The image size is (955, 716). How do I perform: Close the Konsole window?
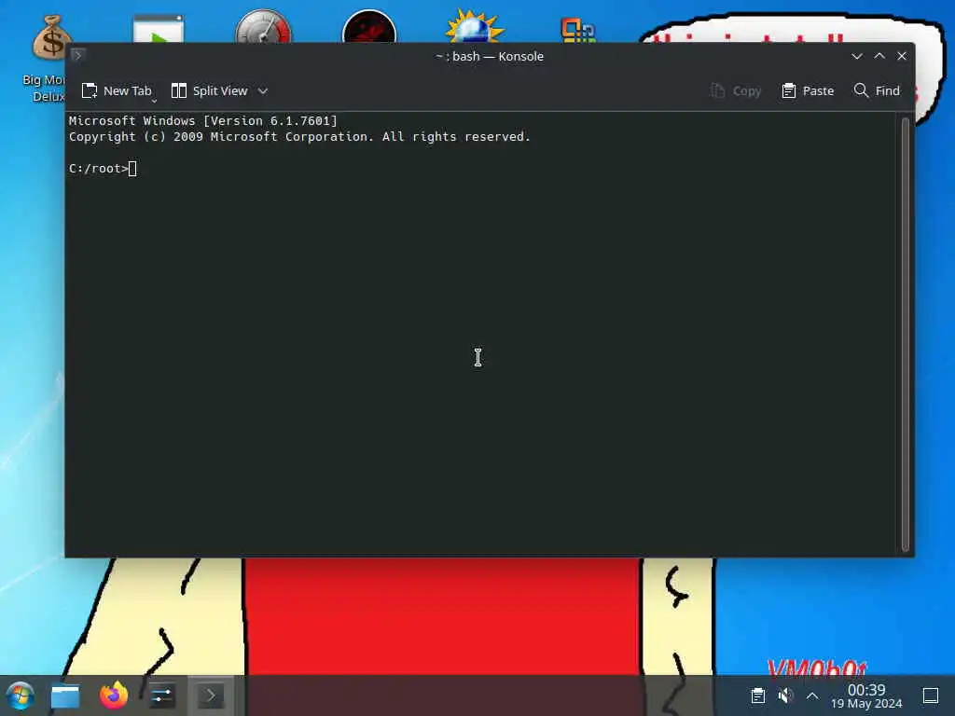pos(902,56)
